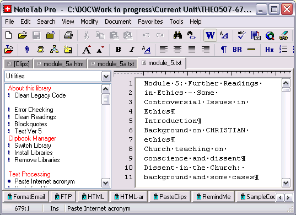The image size is (296, 215).
Task: Click the numbered list icon
Action: point(283,49)
